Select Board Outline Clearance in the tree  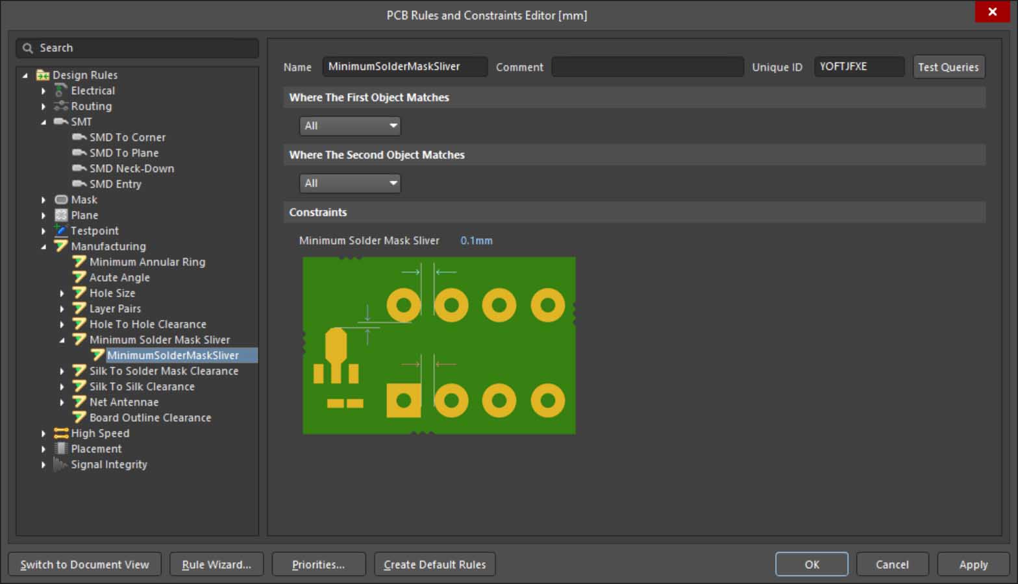click(x=150, y=418)
